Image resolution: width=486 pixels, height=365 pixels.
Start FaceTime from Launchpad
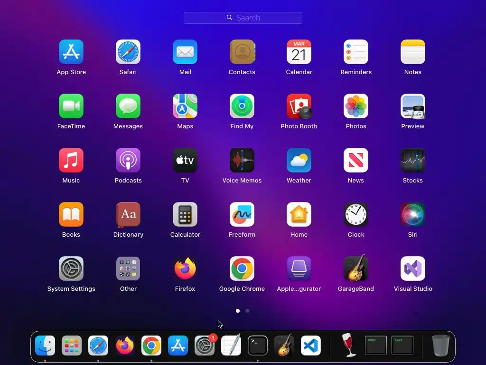71,106
